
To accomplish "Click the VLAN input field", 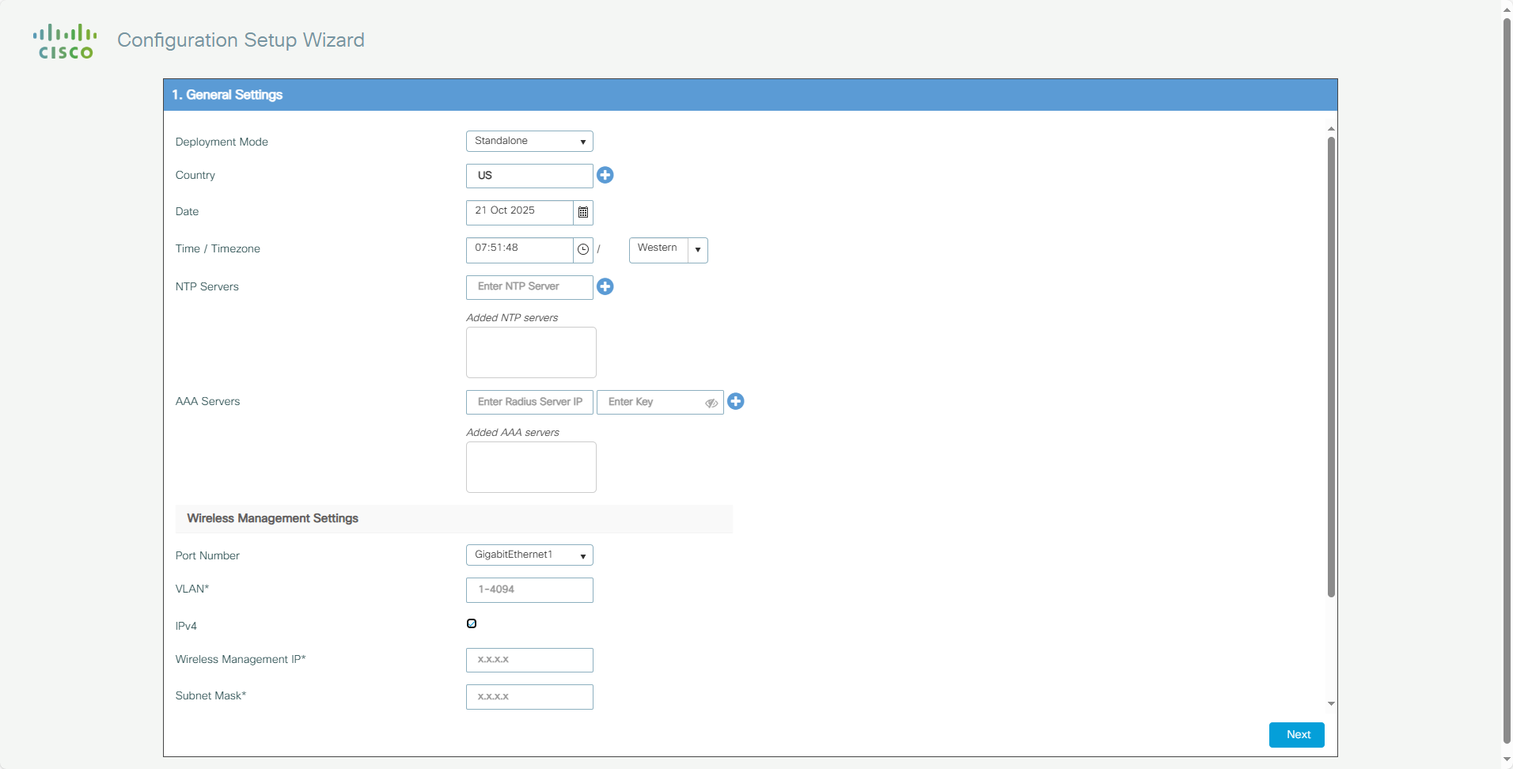I will [529, 589].
